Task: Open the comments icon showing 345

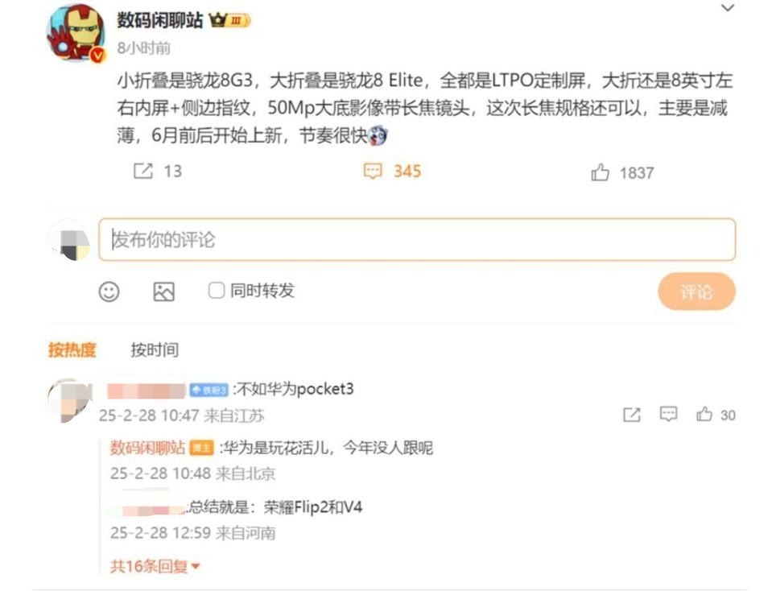Action: pyautogui.click(x=373, y=171)
